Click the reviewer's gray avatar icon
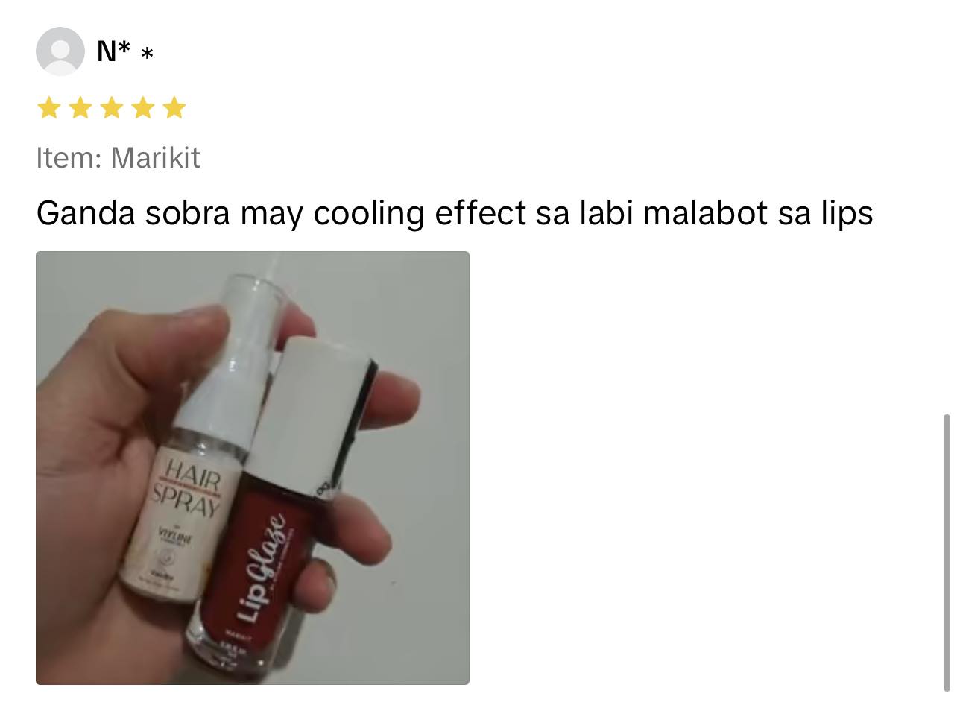Screen dimensions: 957x708 click(x=60, y=51)
